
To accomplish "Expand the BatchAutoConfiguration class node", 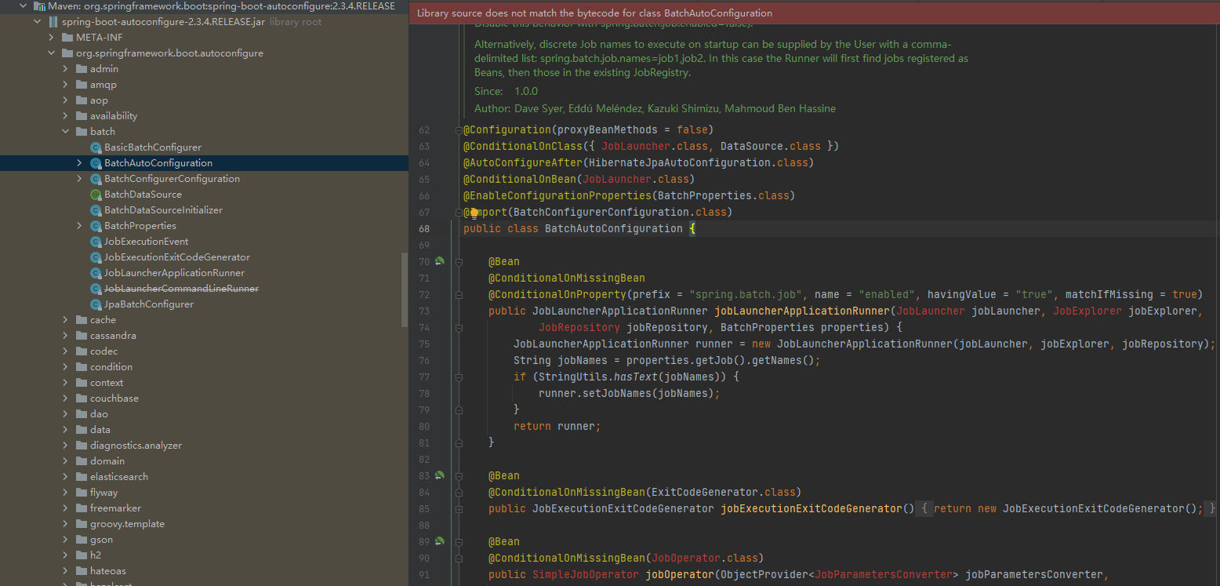I will [79, 163].
